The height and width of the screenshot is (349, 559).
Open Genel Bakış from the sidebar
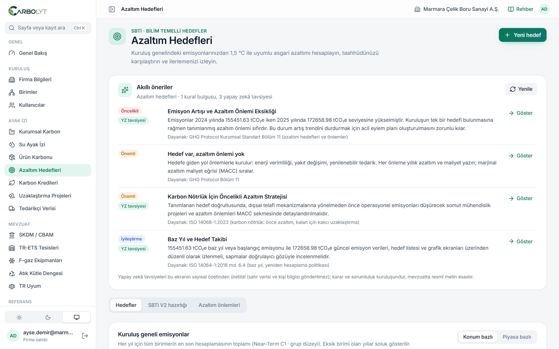pyautogui.click(x=48, y=53)
